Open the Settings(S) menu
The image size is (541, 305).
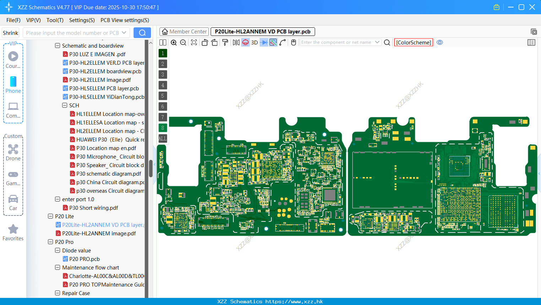(x=82, y=20)
